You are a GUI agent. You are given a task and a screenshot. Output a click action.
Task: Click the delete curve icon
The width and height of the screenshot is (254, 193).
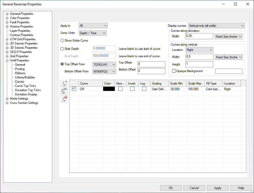64,99
